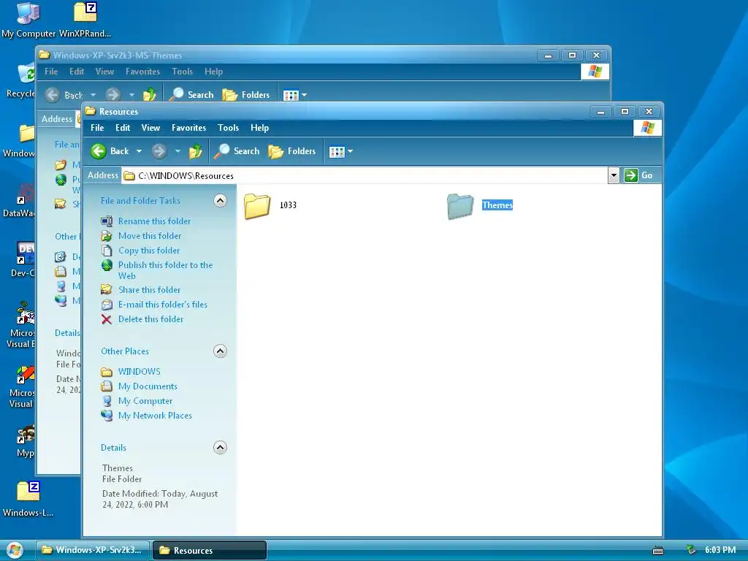Open the File menu of the Resources window
The image size is (748, 561).
pos(97,128)
